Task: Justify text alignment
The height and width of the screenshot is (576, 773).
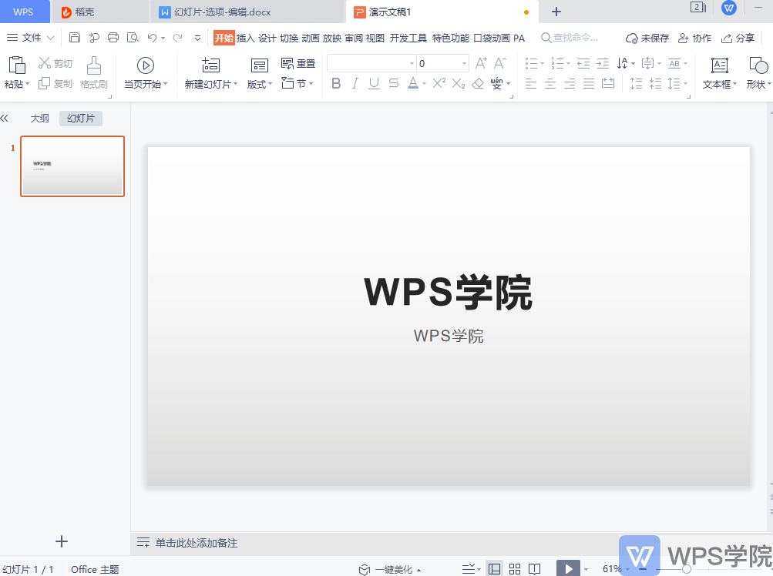Action: pyautogui.click(x=589, y=83)
